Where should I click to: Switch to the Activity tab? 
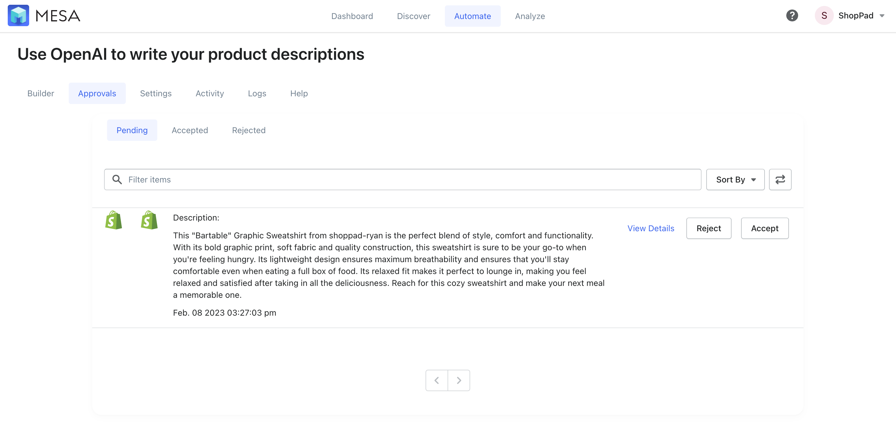coord(210,93)
